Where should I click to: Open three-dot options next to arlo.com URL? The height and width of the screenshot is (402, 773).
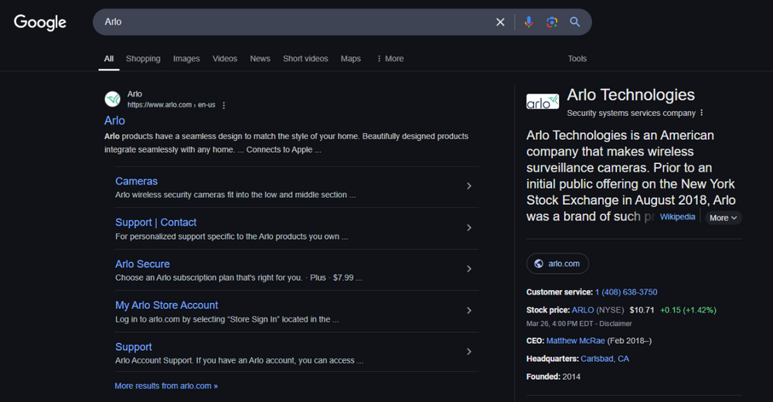[224, 105]
